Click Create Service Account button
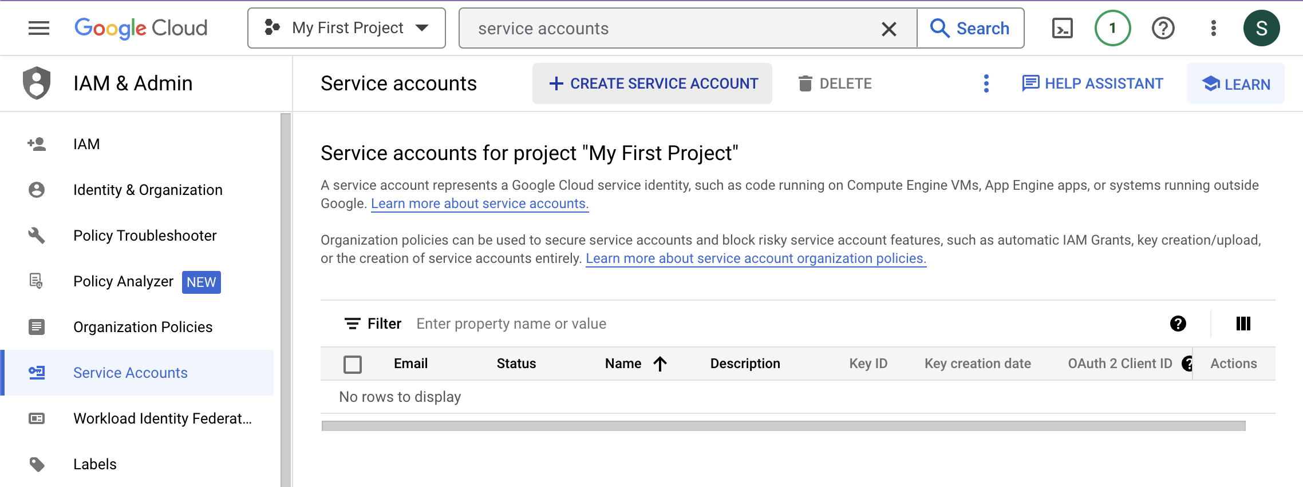The width and height of the screenshot is (1303, 487). (652, 83)
